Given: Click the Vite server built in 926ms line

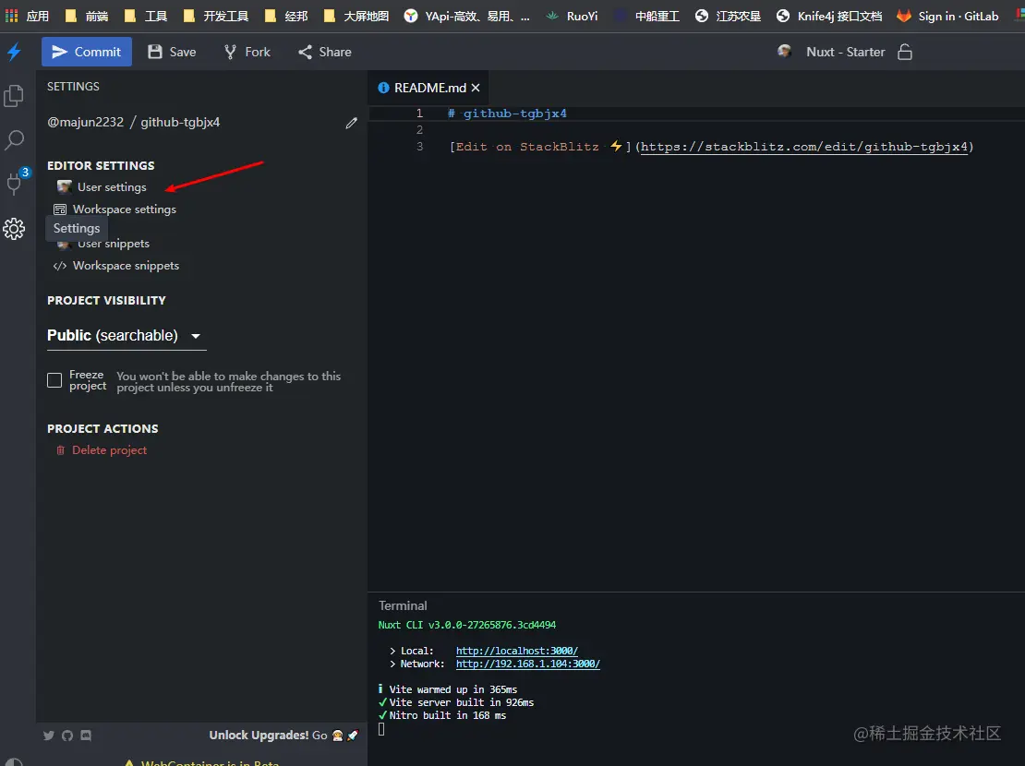Looking at the screenshot, I should 456,702.
